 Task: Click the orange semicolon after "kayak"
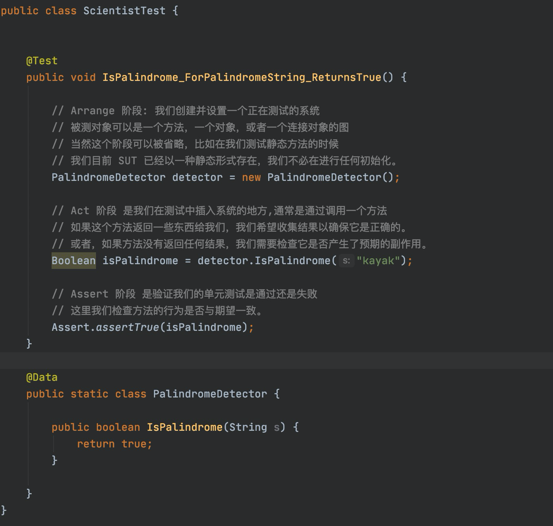point(410,261)
